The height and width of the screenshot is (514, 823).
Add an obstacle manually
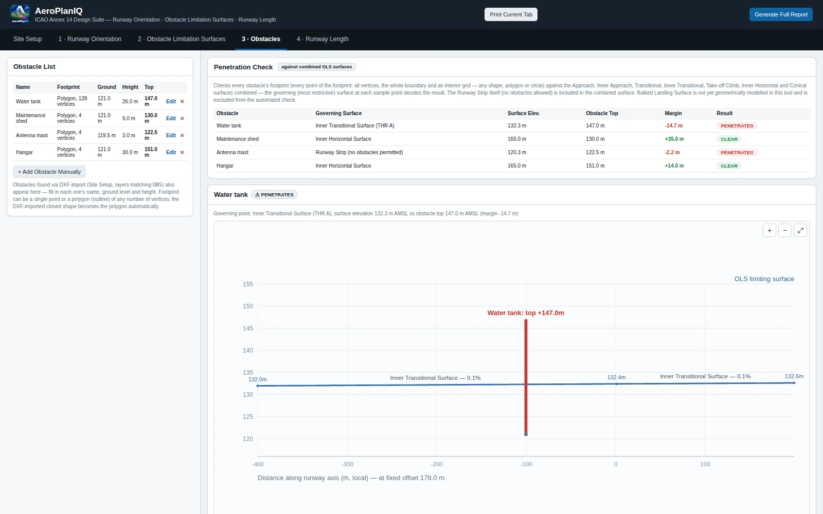pyautogui.click(x=49, y=172)
